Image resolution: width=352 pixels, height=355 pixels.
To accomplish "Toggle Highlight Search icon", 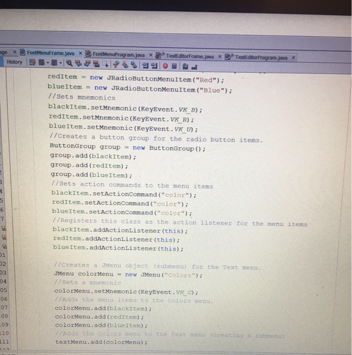I will point(96,64).
